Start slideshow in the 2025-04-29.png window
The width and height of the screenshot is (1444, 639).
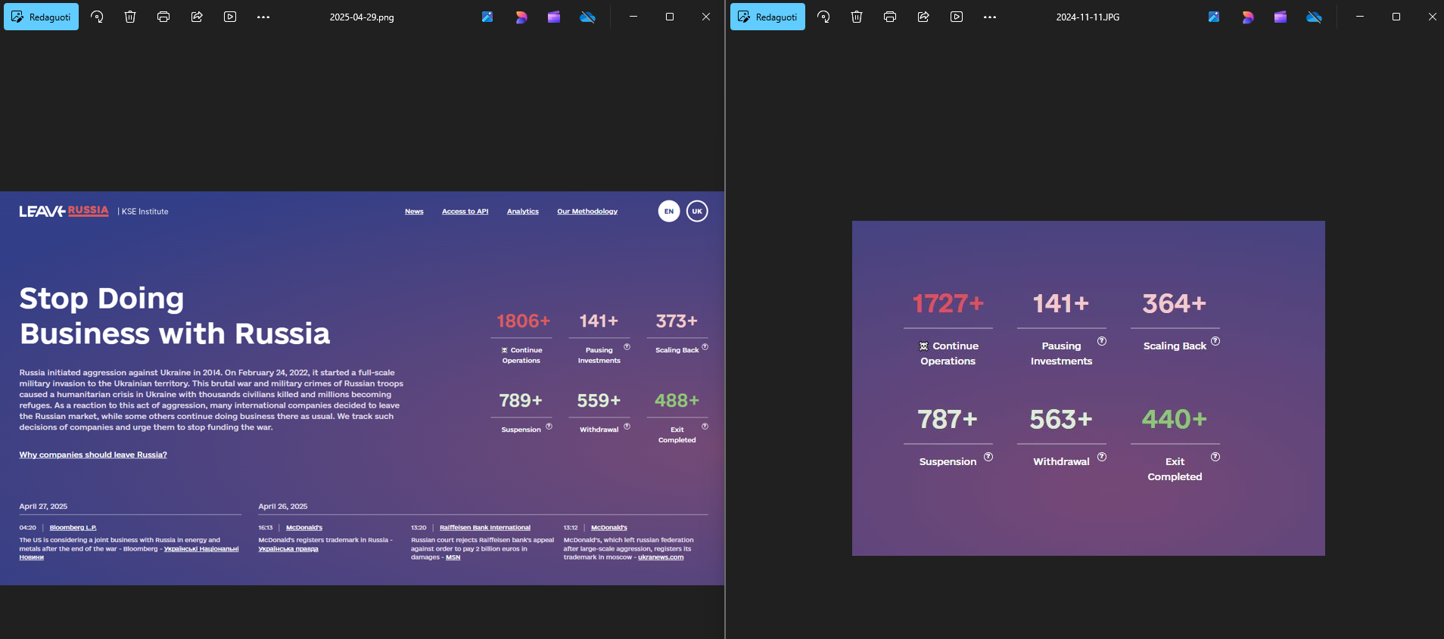click(x=230, y=17)
